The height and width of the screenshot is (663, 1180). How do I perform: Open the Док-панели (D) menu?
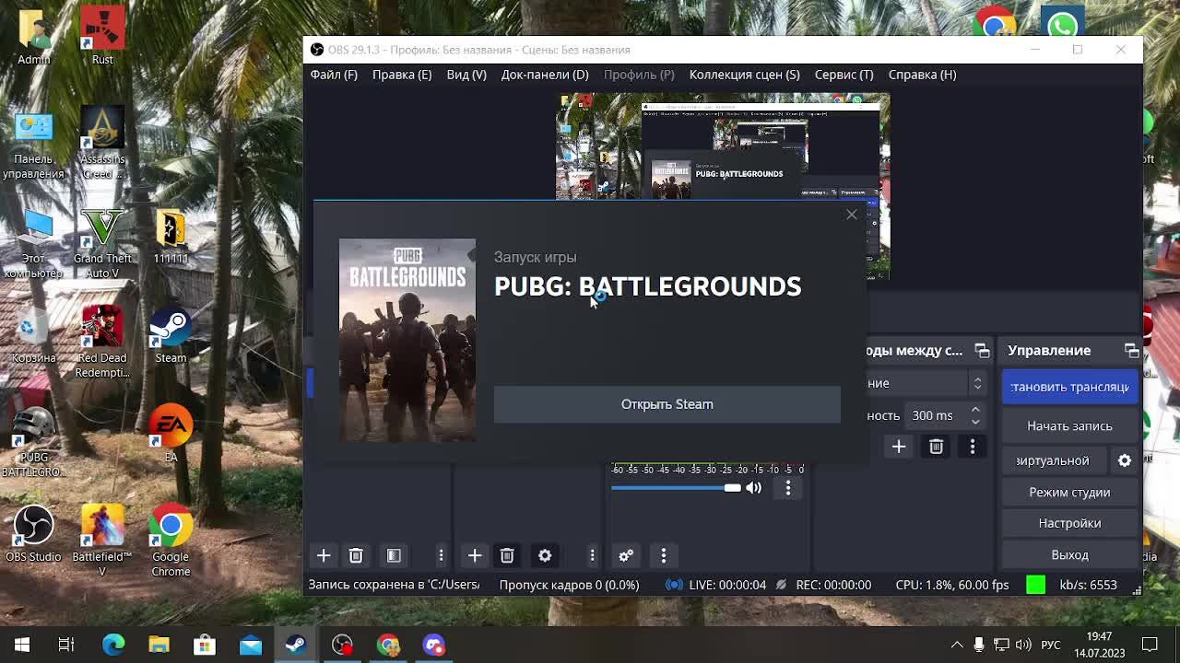[545, 75]
